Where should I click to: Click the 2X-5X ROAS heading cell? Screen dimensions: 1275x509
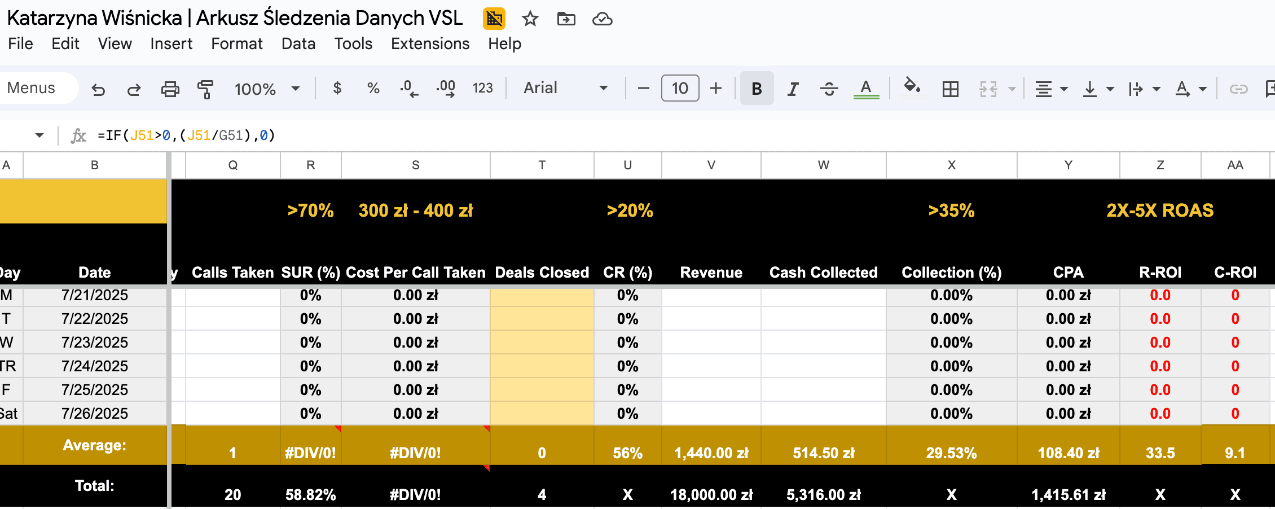[x=1160, y=210]
